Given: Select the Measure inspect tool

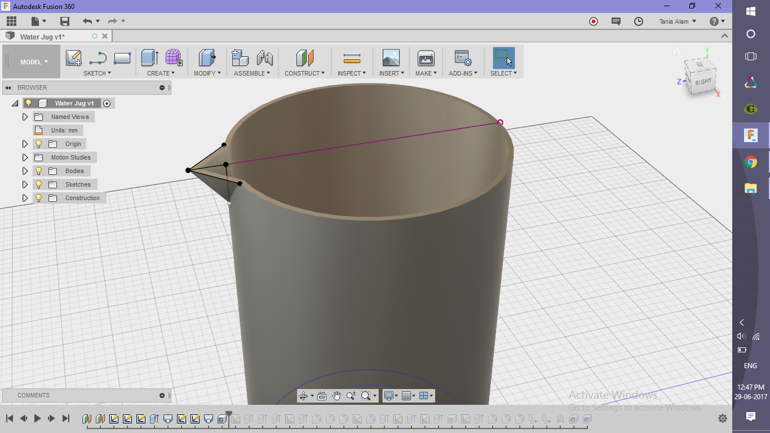Looking at the screenshot, I should tap(352, 58).
